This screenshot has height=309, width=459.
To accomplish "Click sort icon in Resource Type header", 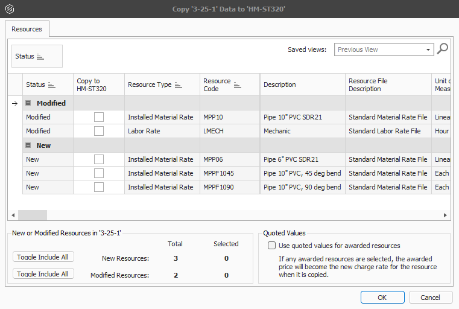I will (x=179, y=85).
